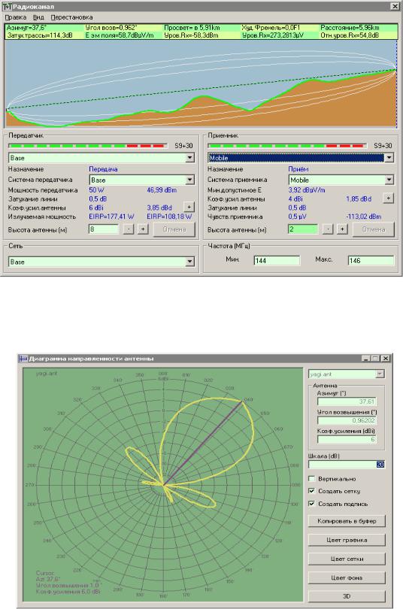Click the terrain profile chart
The height and width of the screenshot is (609, 403).
(x=201, y=83)
